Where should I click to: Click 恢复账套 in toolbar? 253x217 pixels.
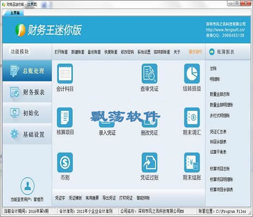coord(111,52)
